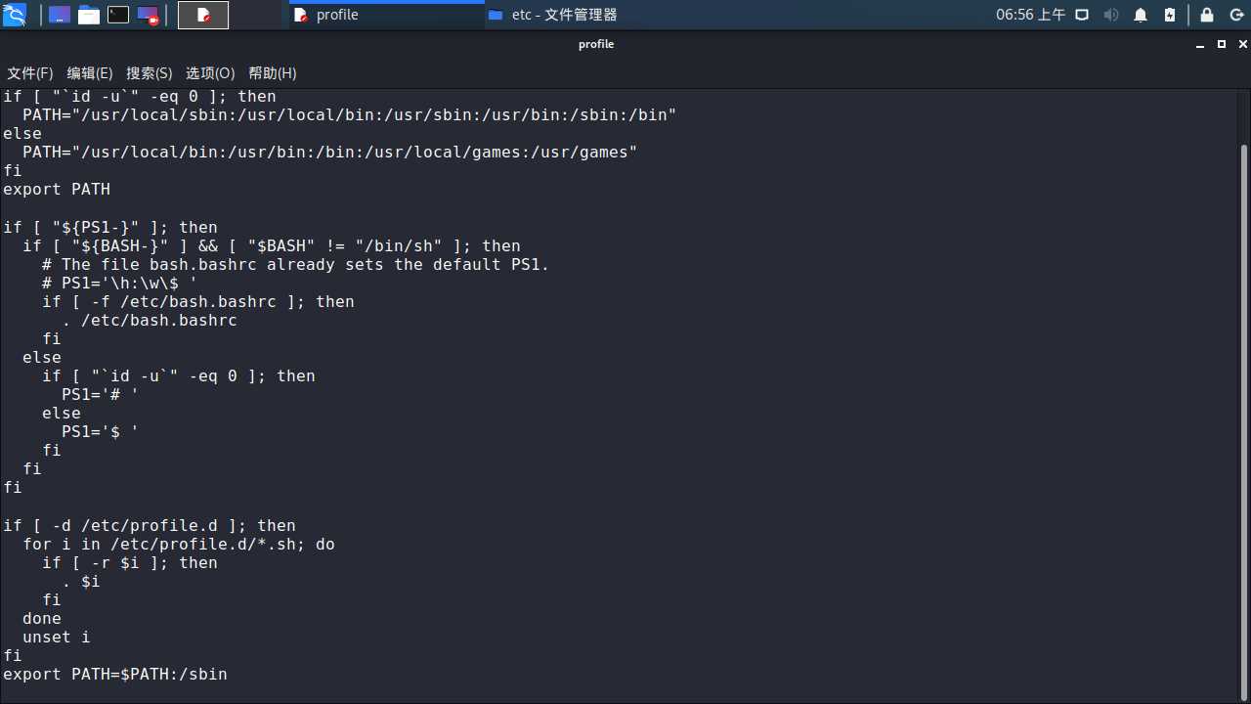Click the '. $i' line
Screen dimensions: 1251x704
click(81, 581)
